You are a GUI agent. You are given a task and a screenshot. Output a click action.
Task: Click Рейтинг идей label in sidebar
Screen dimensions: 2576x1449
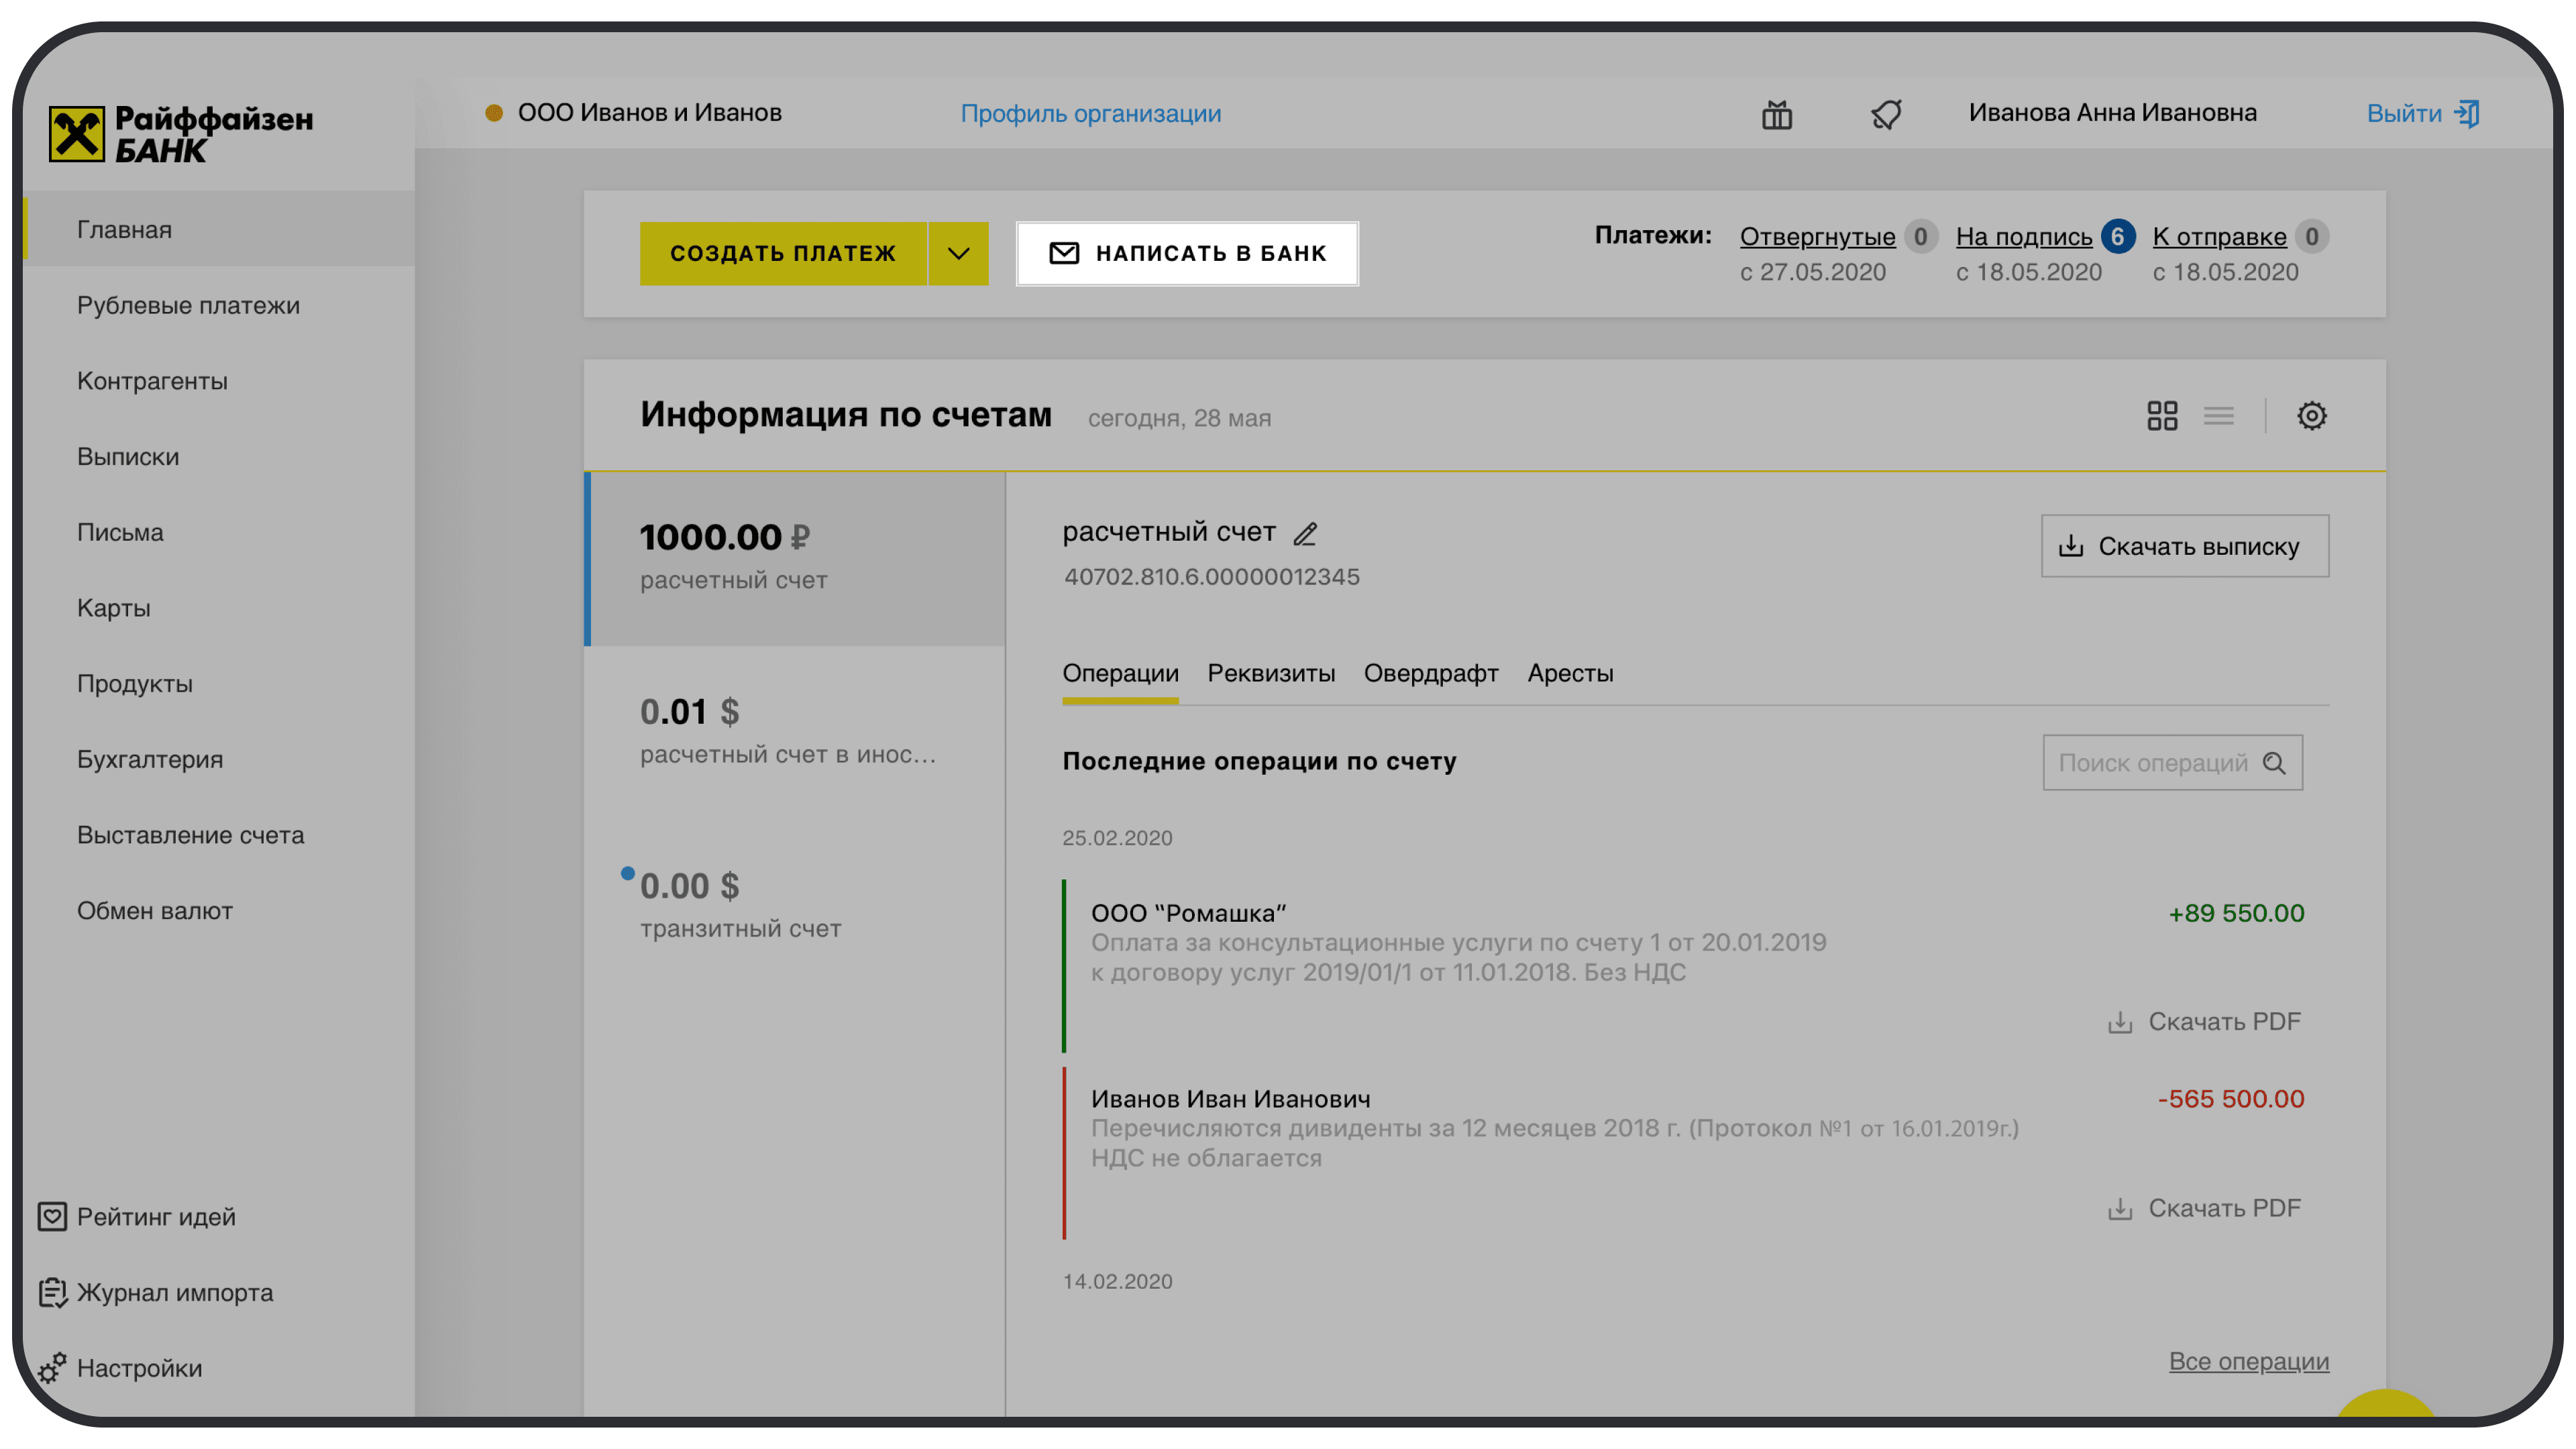[x=156, y=1217]
